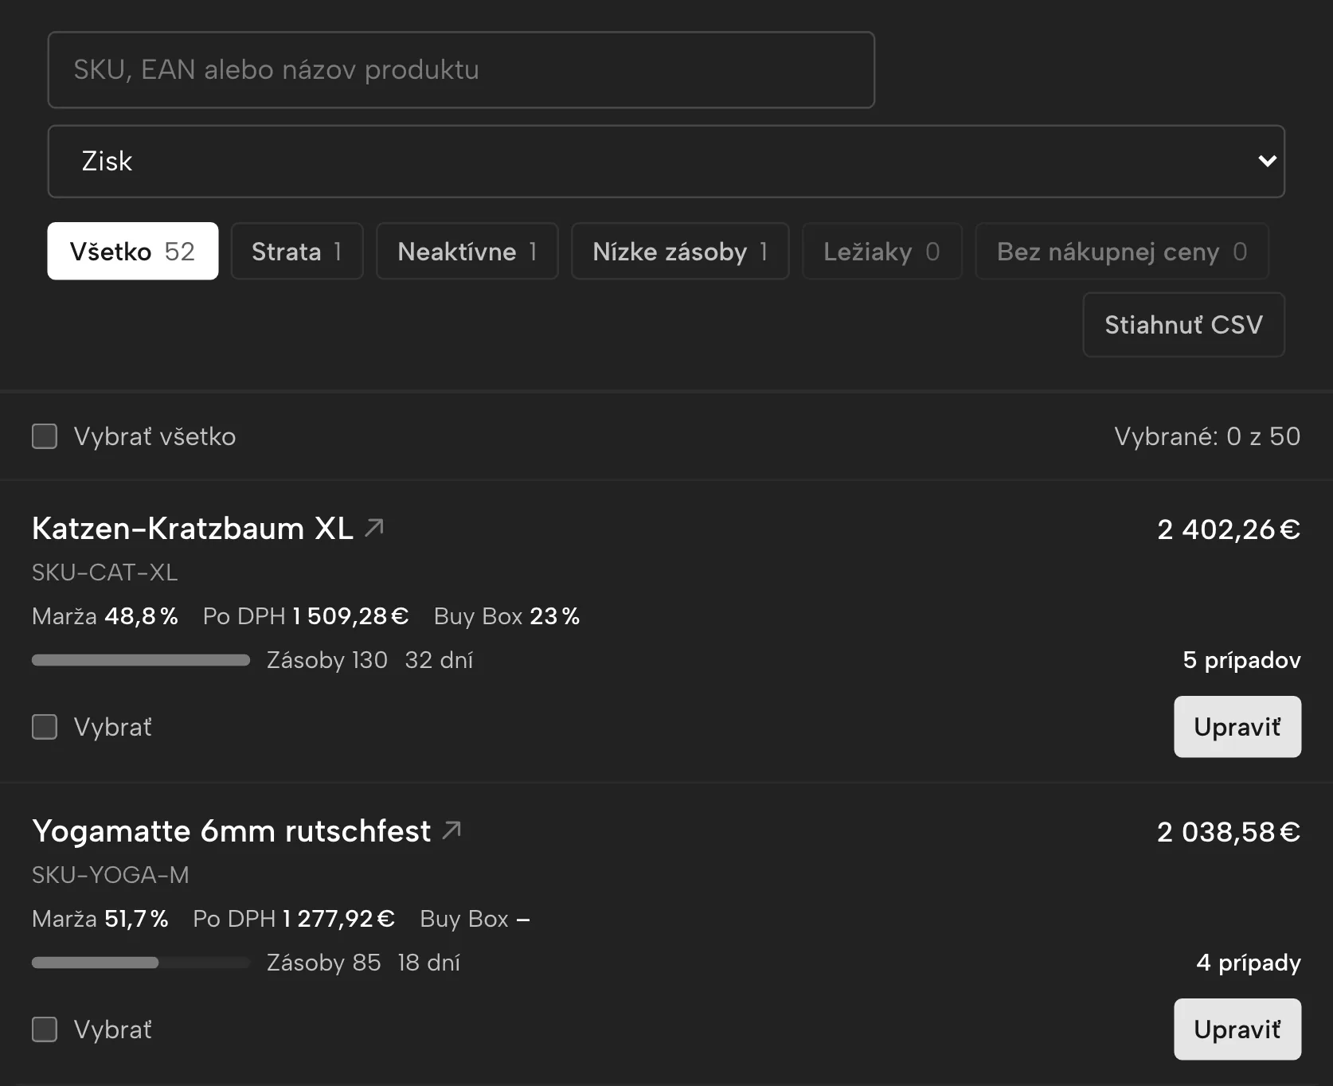Click the 'Po DPH 1 509,28 €' value
This screenshot has width=1333, height=1086.
point(306,616)
